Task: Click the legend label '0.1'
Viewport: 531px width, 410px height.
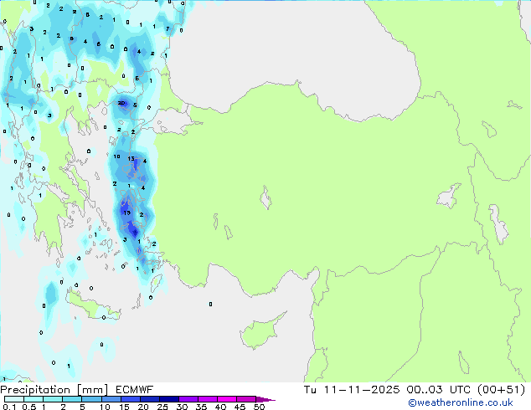Action: pyautogui.click(x=9, y=407)
